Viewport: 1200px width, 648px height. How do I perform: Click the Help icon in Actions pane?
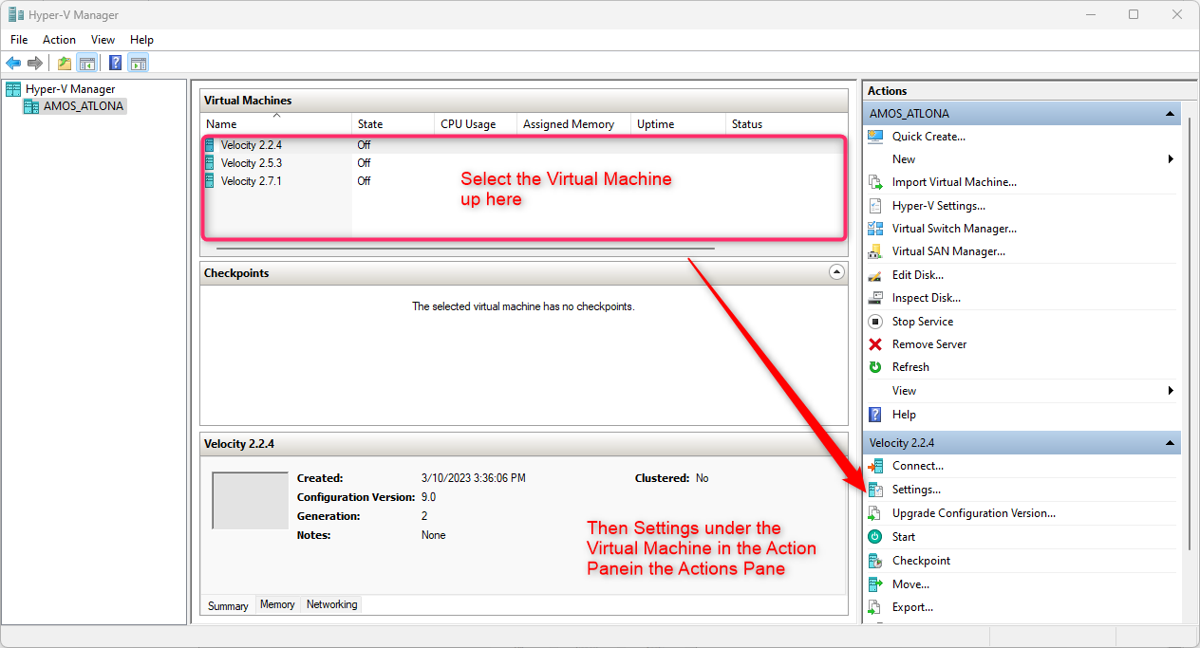(x=875, y=415)
